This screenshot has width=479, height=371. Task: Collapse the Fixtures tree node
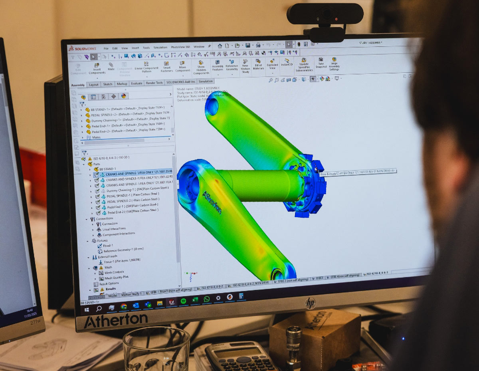pyautogui.click(x=88, y=241)
